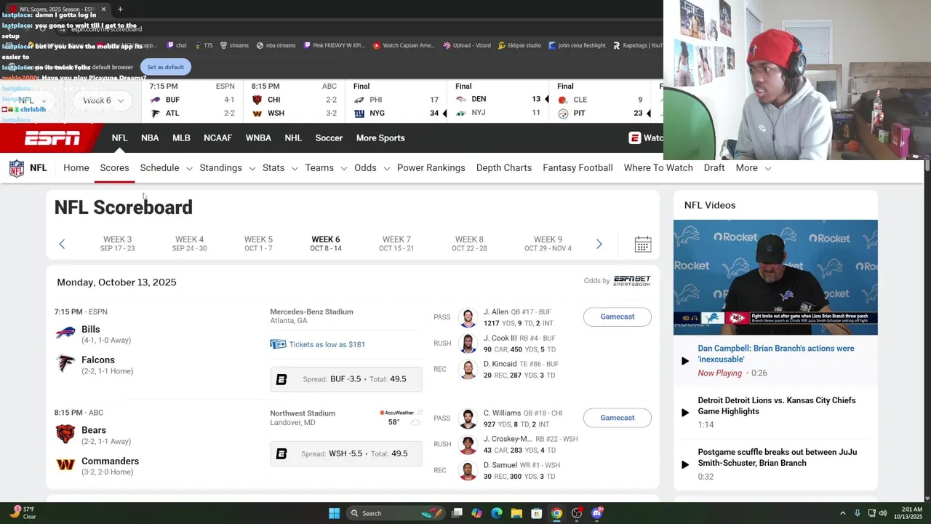Expand the Schedule submenu
The image size is (931, 524).
189,169
